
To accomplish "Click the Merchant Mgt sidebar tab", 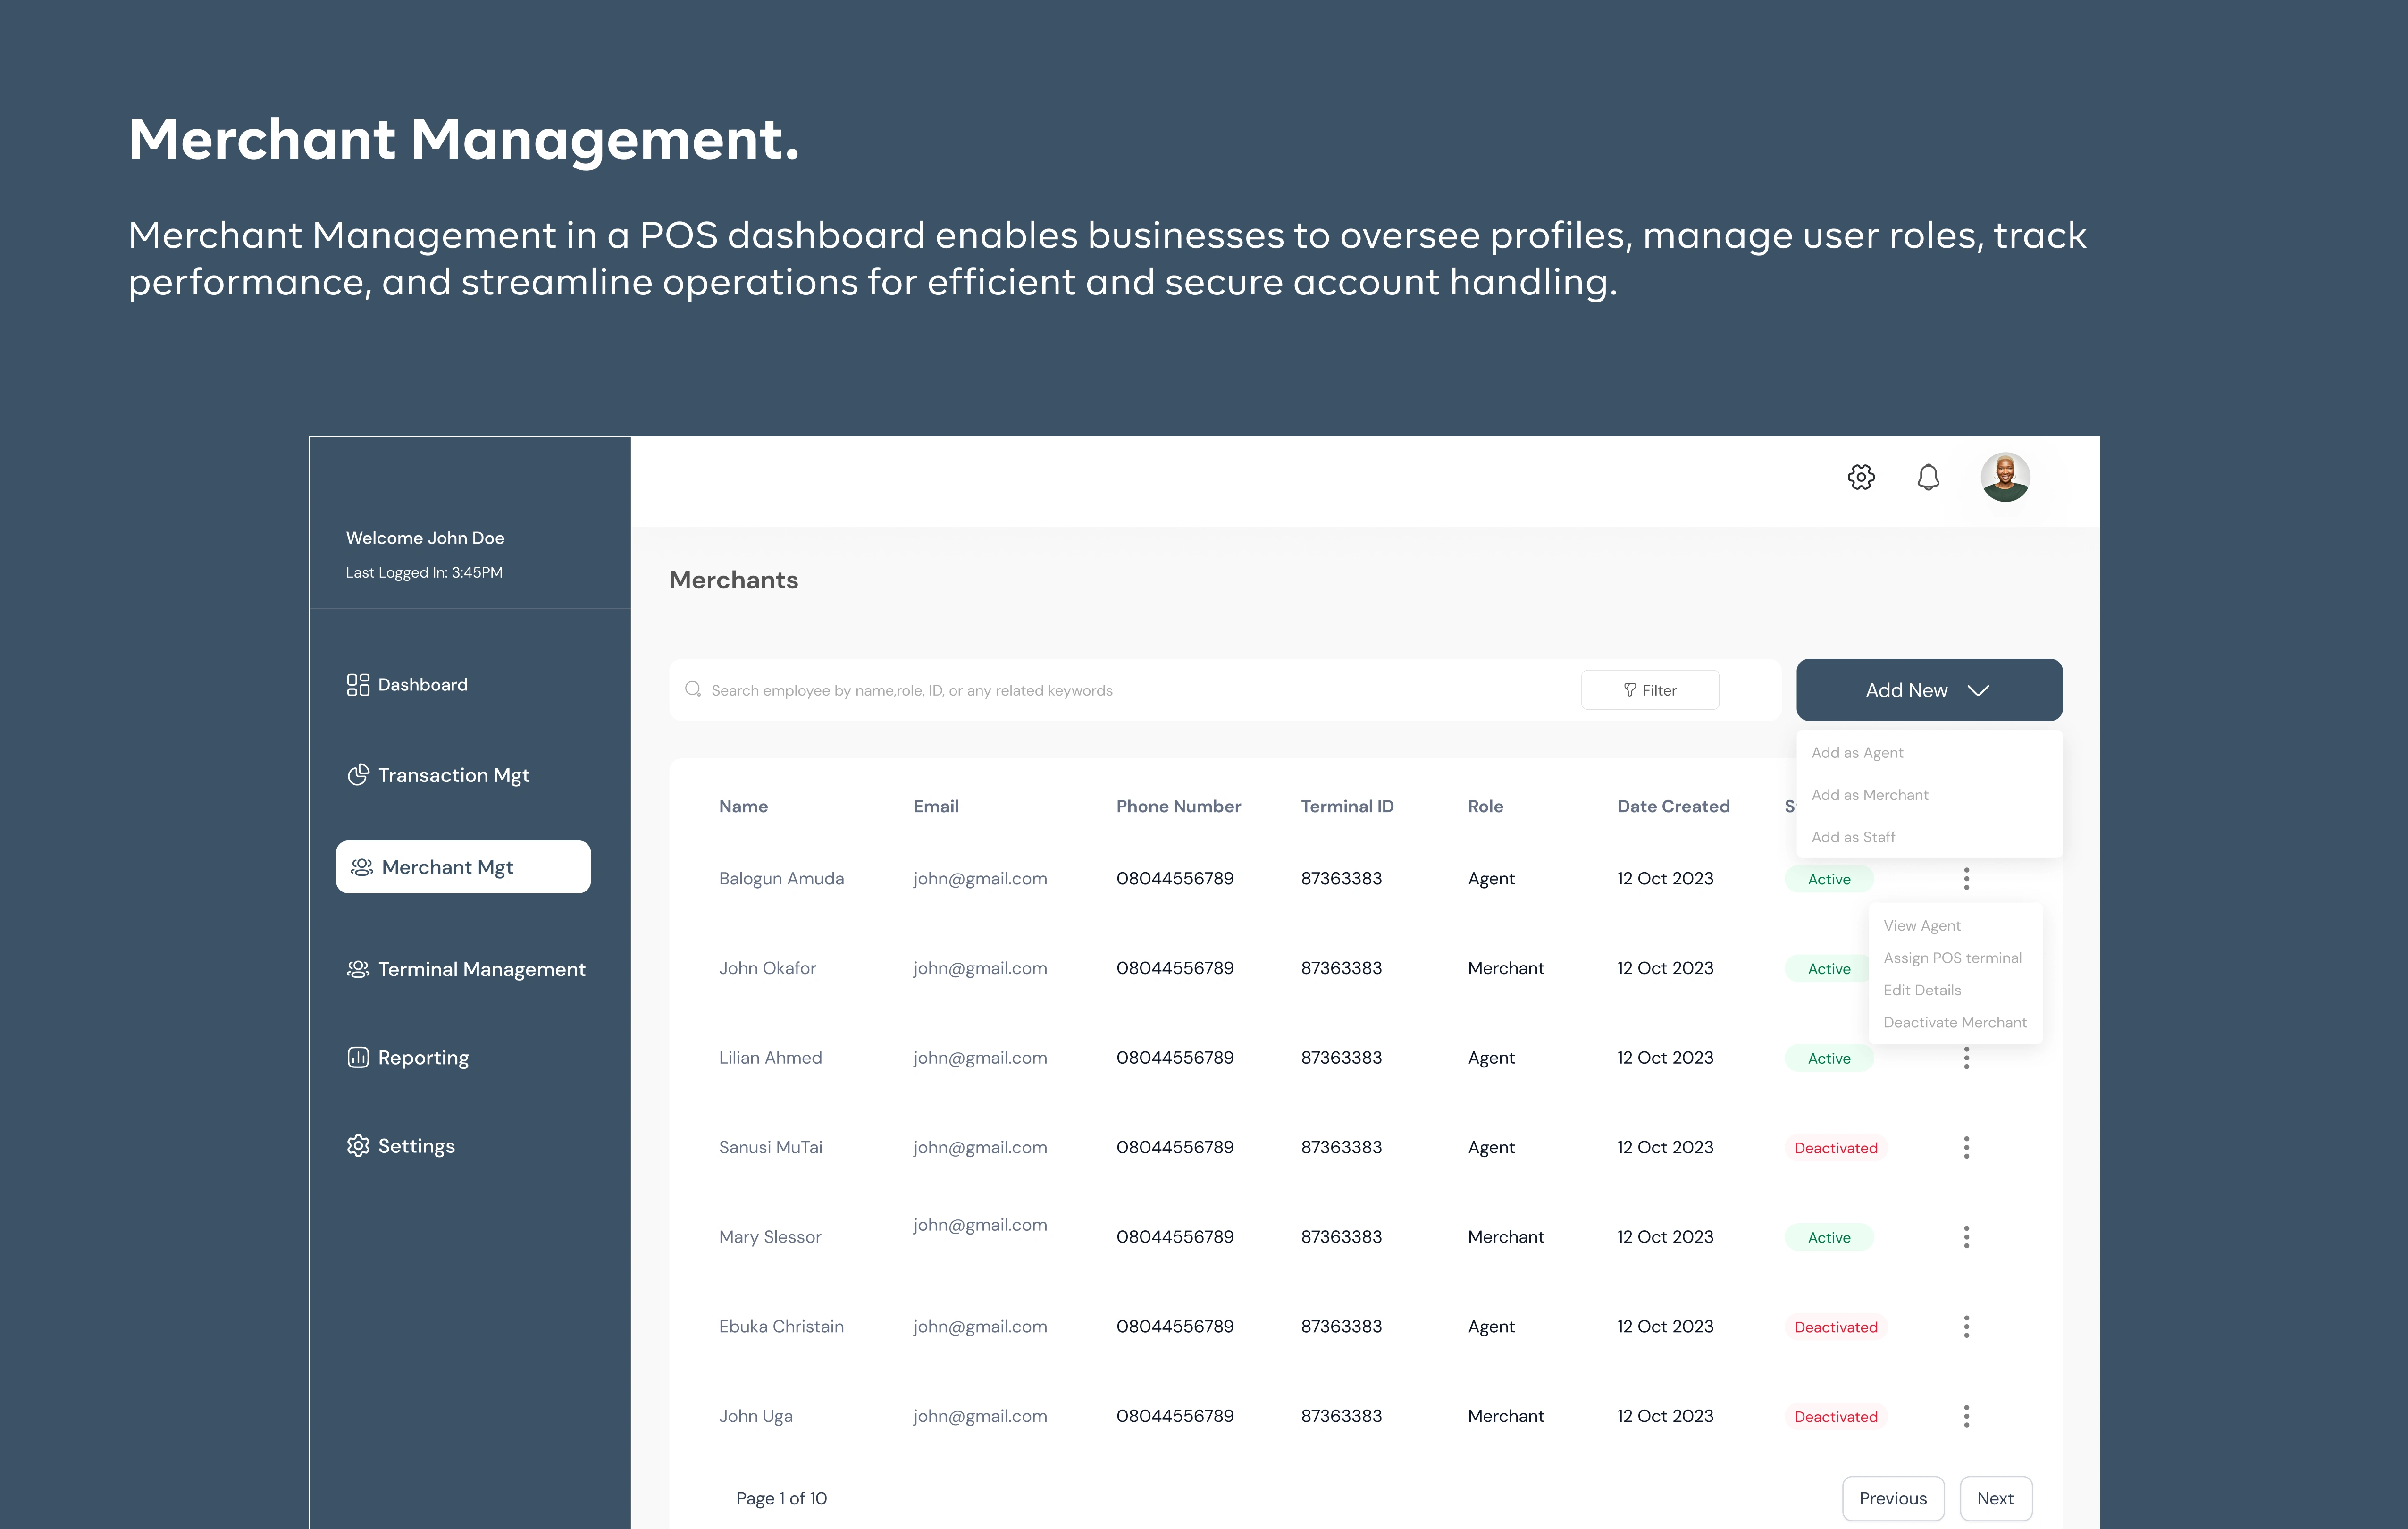I will point(463,867).
